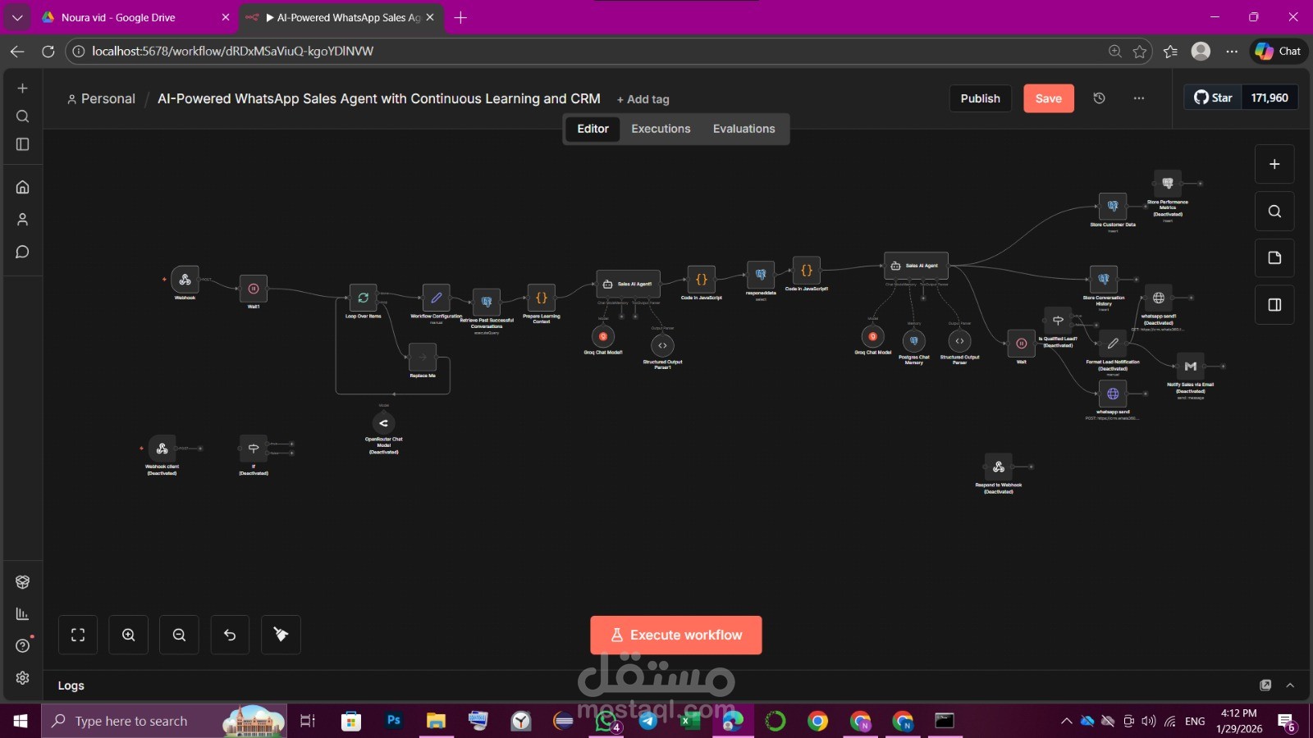Click the Postgres Chat Memory node
The height and width of the screenshot is (738, 1313).
(x=913, y=340)
